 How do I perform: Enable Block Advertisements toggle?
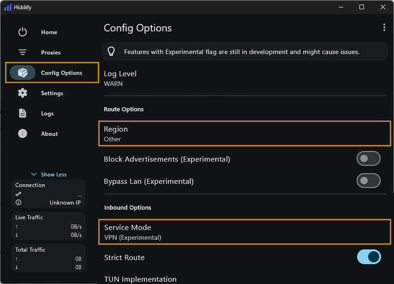tap(368, 158)
